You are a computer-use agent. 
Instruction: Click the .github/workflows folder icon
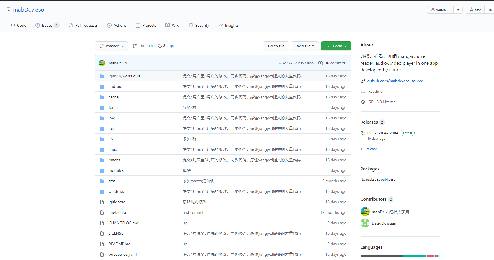(x=102, y=76)
